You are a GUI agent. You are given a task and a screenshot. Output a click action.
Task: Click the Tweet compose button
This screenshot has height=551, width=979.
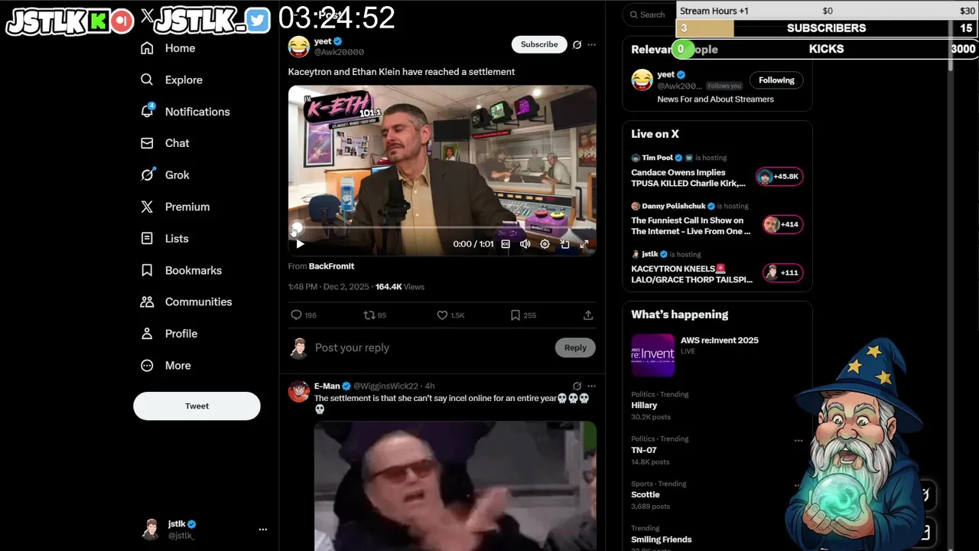coord(197,406)
